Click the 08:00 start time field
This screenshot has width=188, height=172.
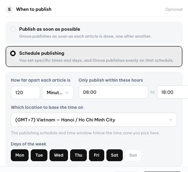pos(113,92)
